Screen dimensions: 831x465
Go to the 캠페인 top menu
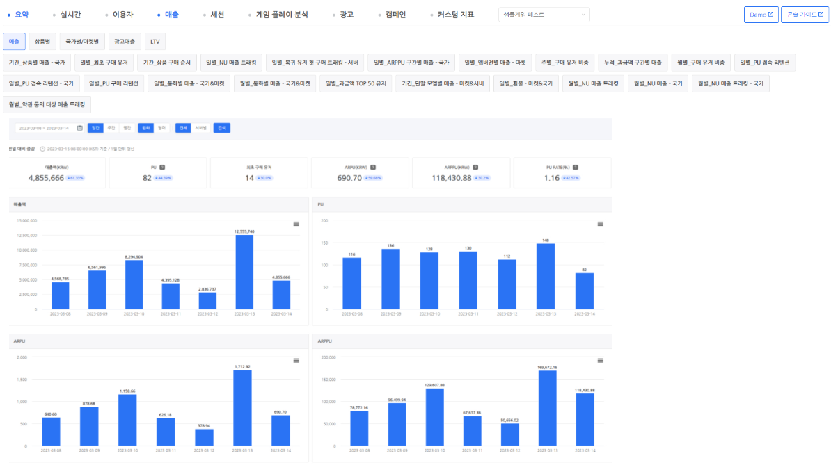coord(395,15)
